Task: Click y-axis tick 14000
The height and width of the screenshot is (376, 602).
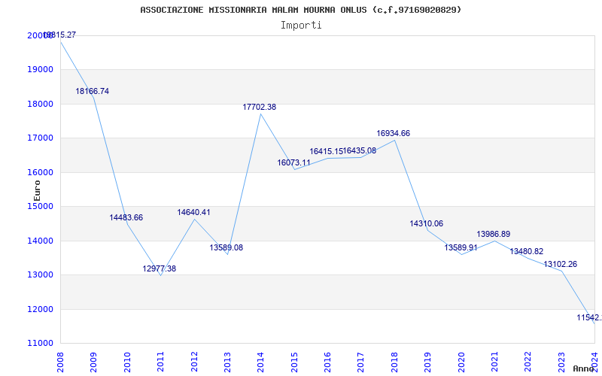Action: [40, 241]
